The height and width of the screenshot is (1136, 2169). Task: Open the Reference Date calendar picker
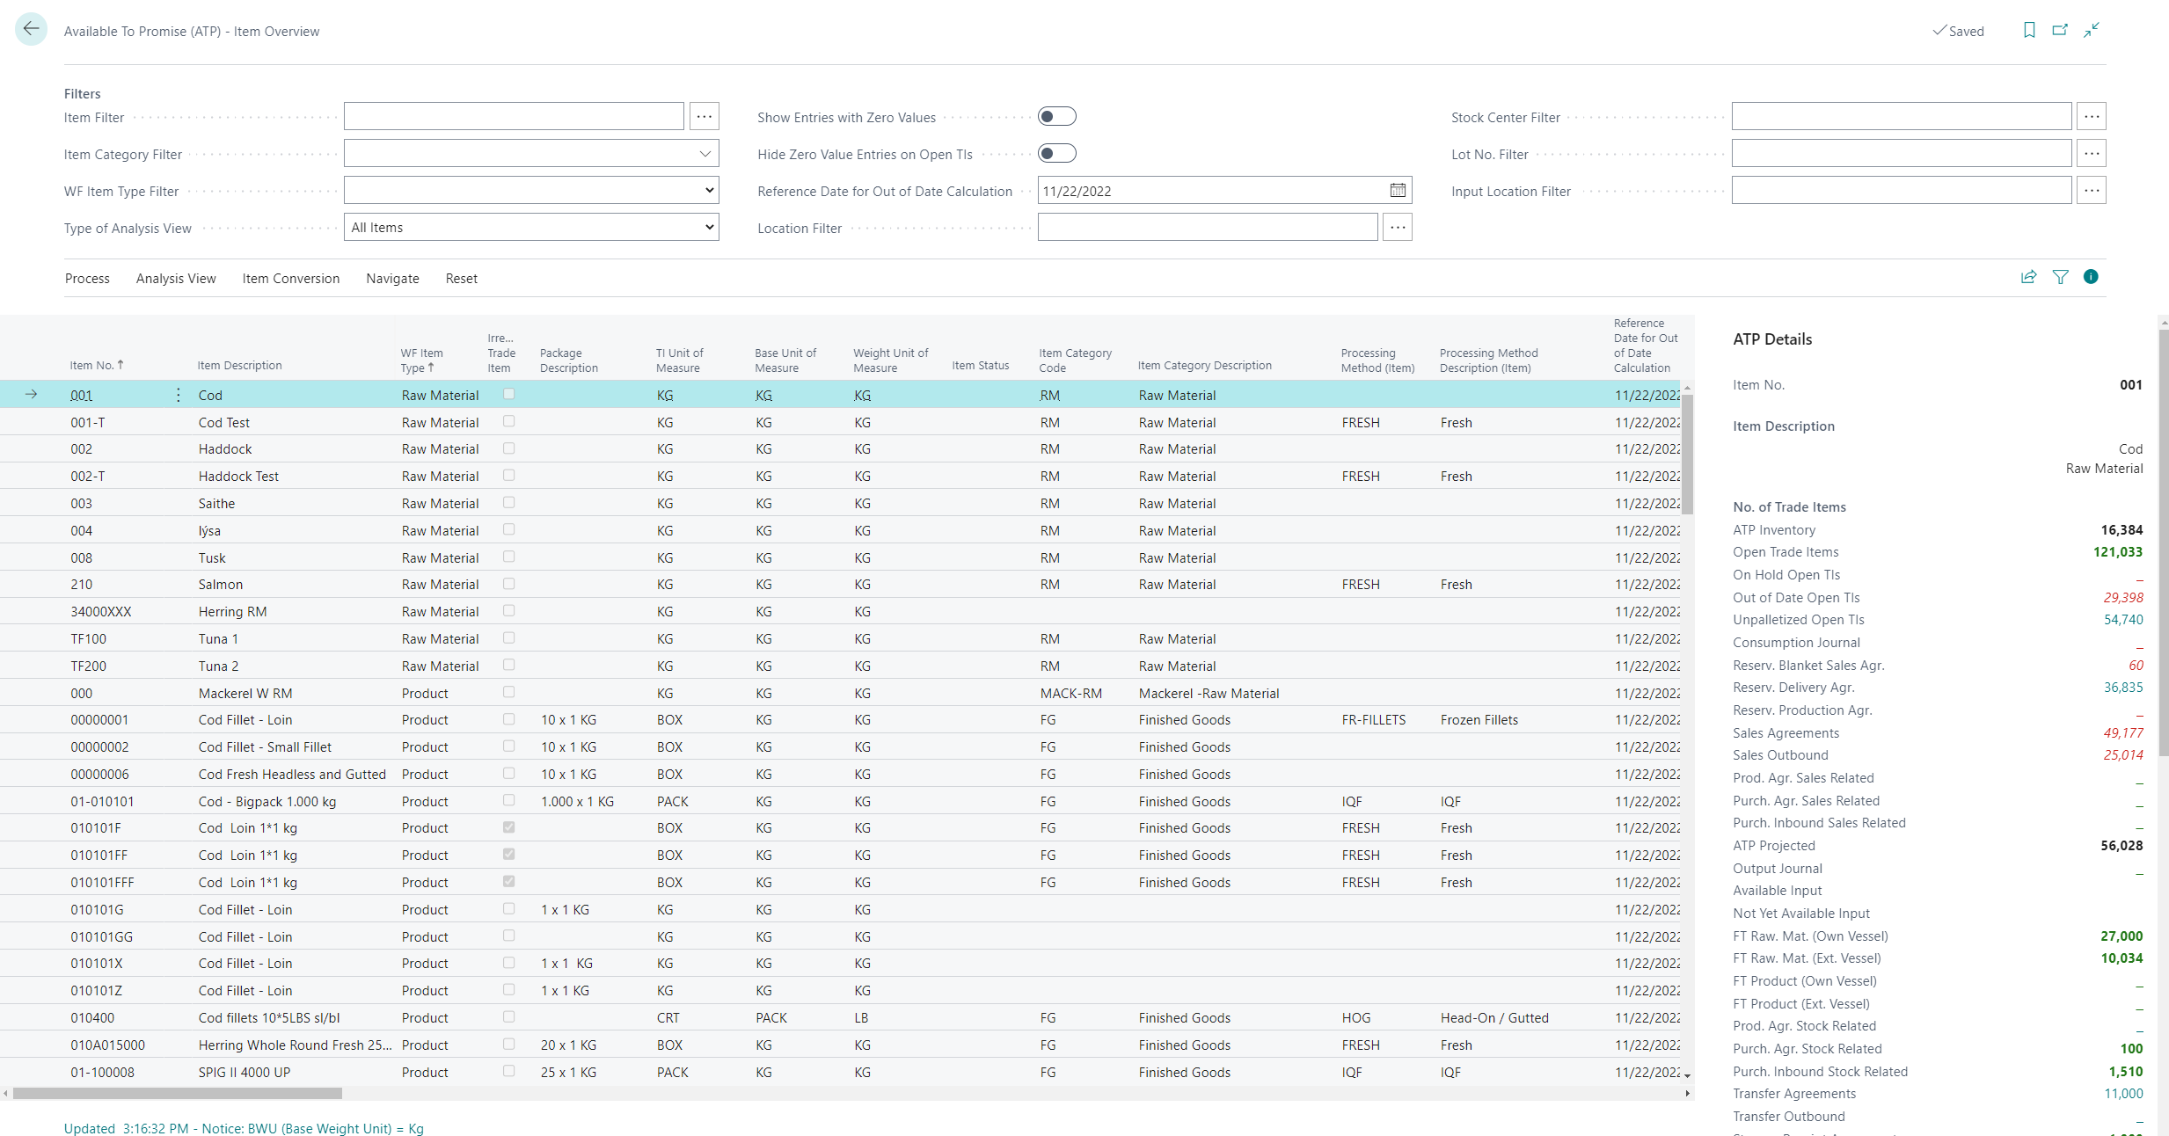(x=1398, y=191)
